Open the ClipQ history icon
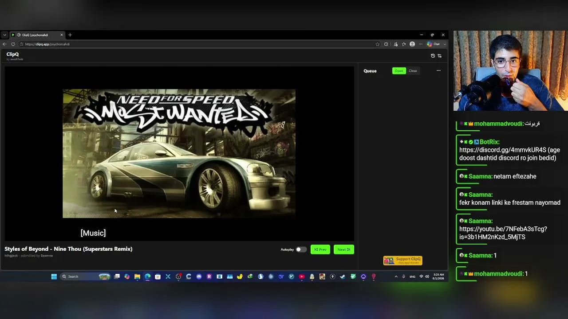568x319 pixels. click(433, 56)
